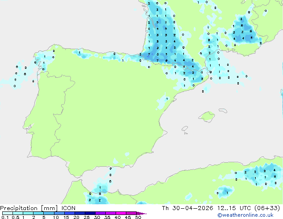The width and height of the screenshot is (283, 219).
Task: Select the legend swatch between 2 and 5
Action: click(38, 213)
